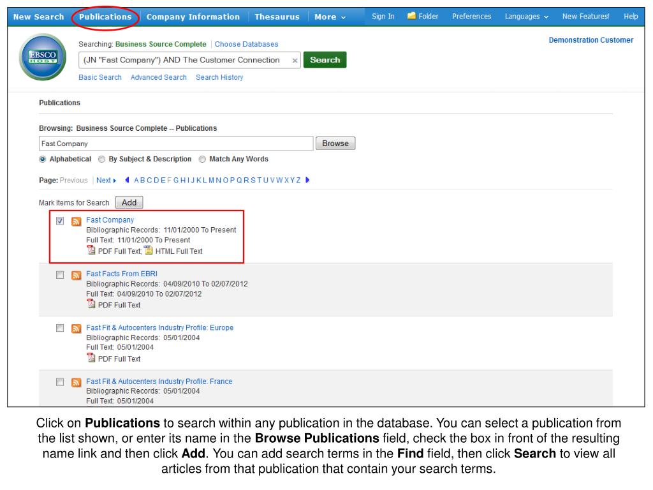Screen dimensions: 653x490
Task: Click Previous page text
Action: point(74,180)
